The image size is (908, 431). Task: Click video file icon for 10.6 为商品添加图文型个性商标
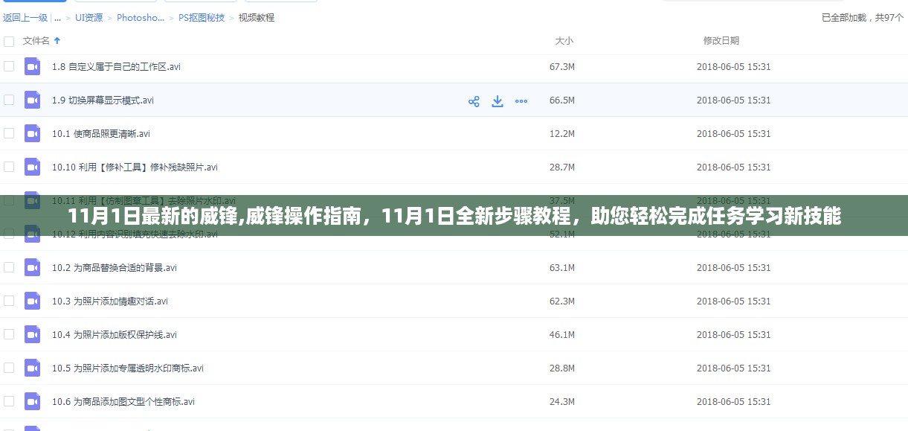click(x=32, y=401)
